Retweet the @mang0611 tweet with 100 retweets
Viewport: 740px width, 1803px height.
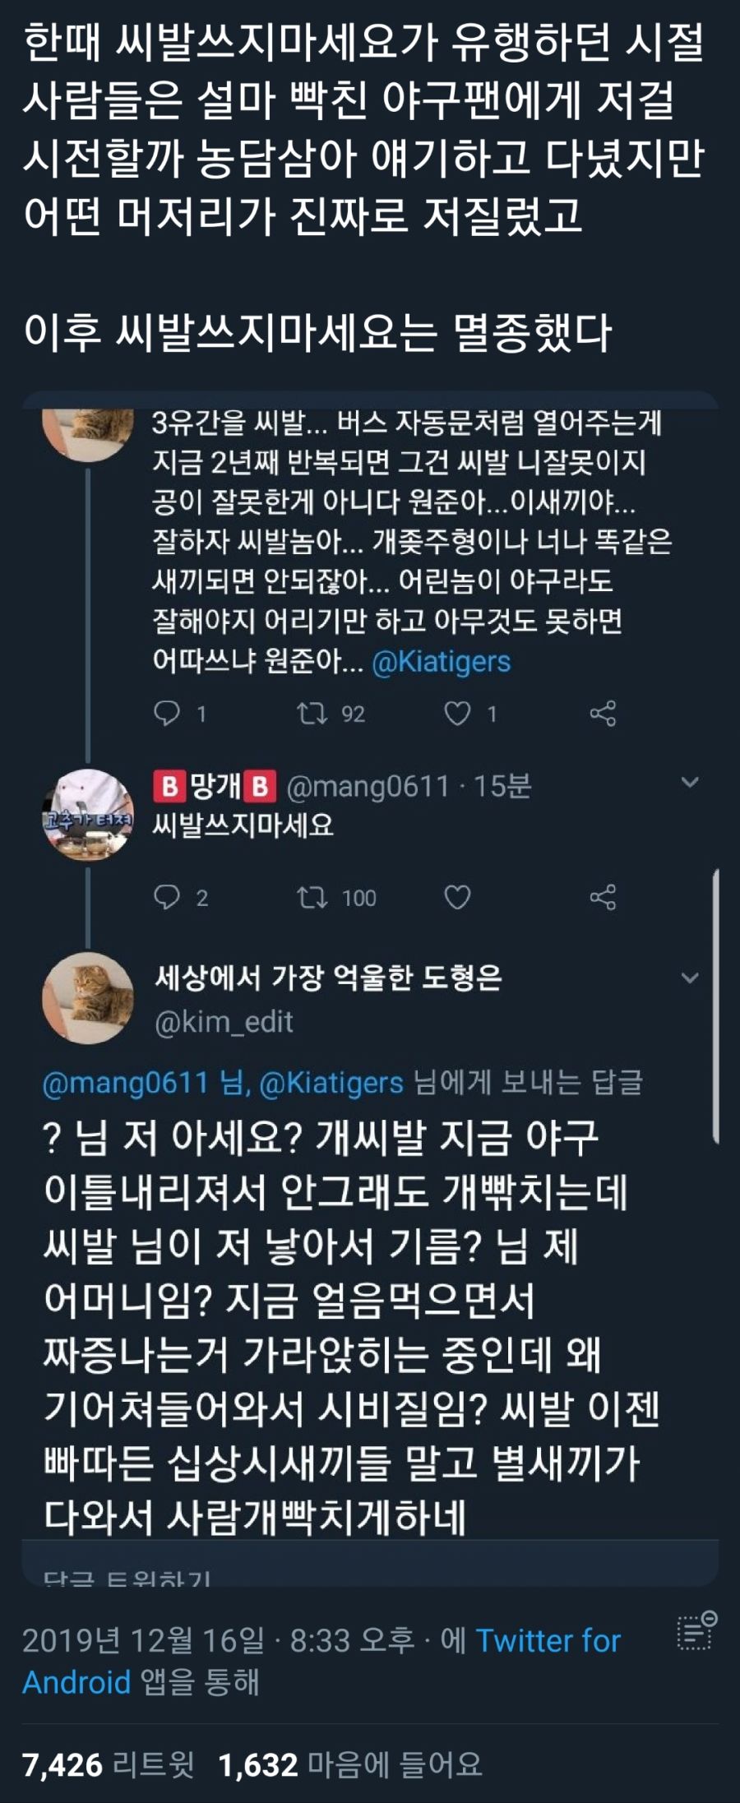click(x=312, y=897)
